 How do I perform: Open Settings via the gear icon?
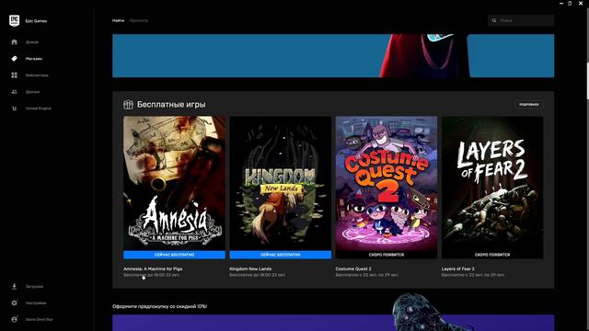tap(15, 302)
